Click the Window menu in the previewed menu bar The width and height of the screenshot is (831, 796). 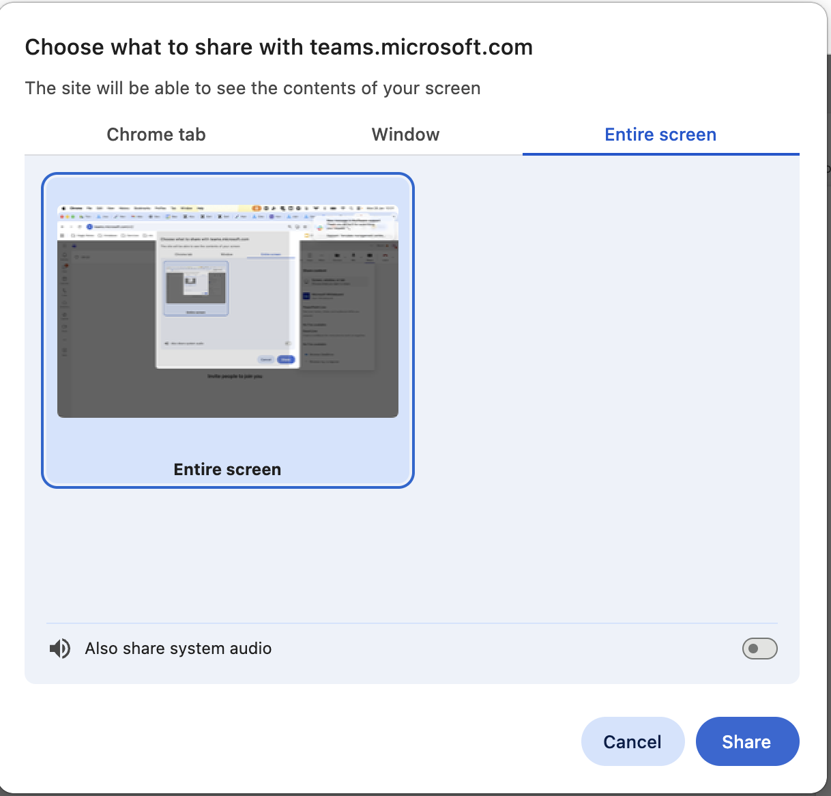coord(186,208)
